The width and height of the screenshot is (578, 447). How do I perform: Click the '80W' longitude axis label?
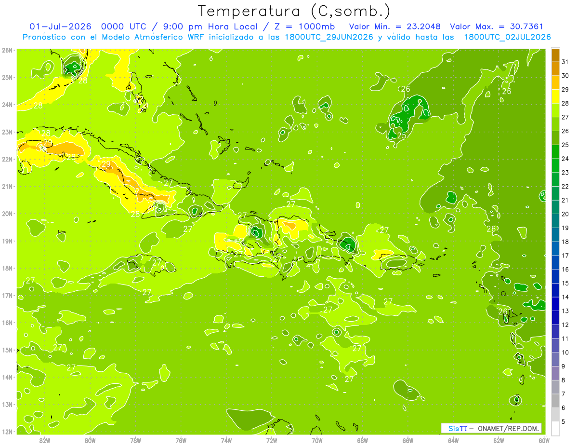(x=90, y=440)
